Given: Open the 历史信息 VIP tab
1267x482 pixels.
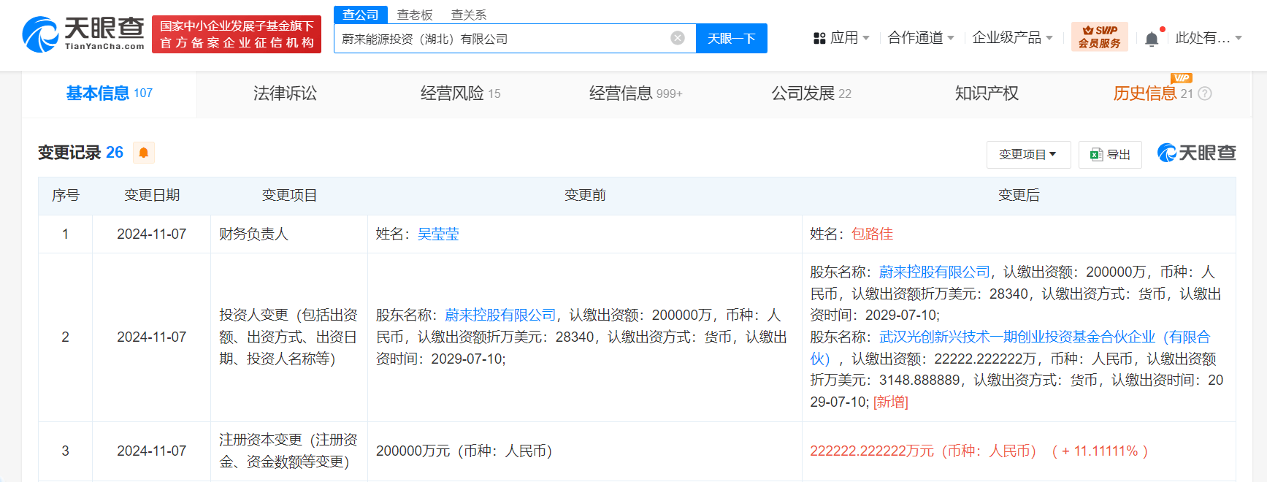Looking at the screenshot, I should pyautogui.click(x=1152, y=93).
